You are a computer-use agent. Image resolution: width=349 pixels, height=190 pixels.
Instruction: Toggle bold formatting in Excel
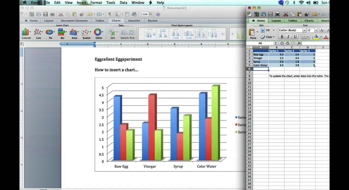(x=282, y=37)
